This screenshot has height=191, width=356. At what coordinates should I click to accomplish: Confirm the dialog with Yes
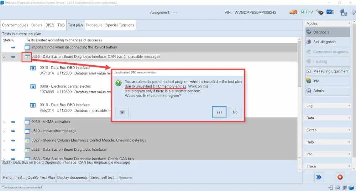point(219,112)
